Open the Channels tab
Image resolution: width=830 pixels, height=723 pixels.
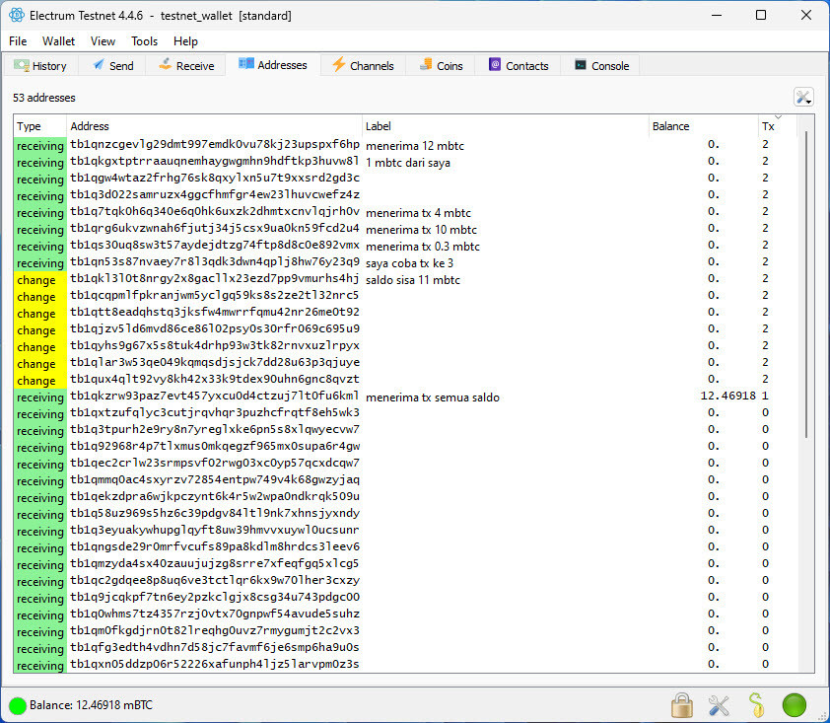[363, 66]
